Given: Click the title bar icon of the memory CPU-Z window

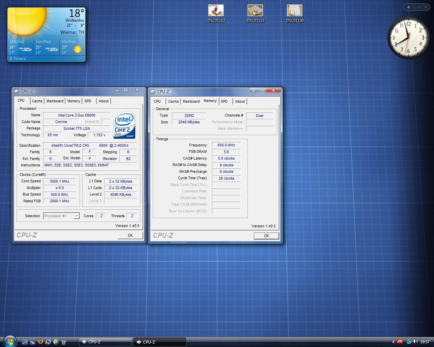Looking at the screenshot, I should pos(153,91).
